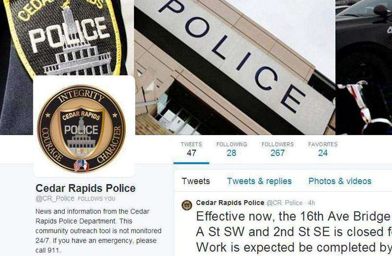The width and height of the screenshot is (392, 256).
Task: Click the profile bio description text
Action: coord(98,231)
